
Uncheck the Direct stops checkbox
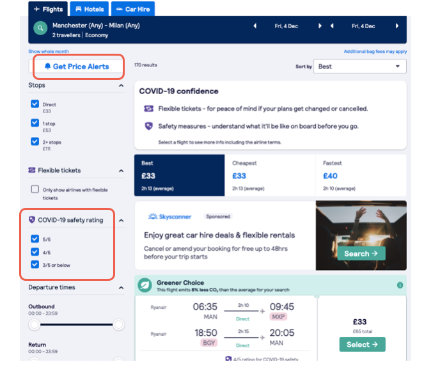pyautogui.click(x=35, y=104)
